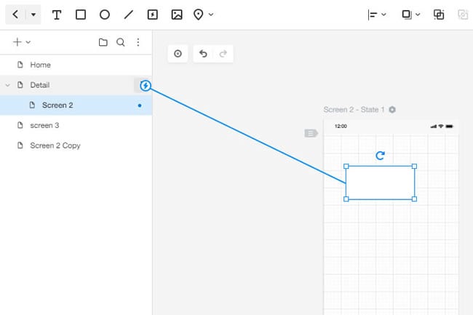Screen dimensions: 473x315
Task: Click the Group objects icon
Action: [x=439, y=15]
